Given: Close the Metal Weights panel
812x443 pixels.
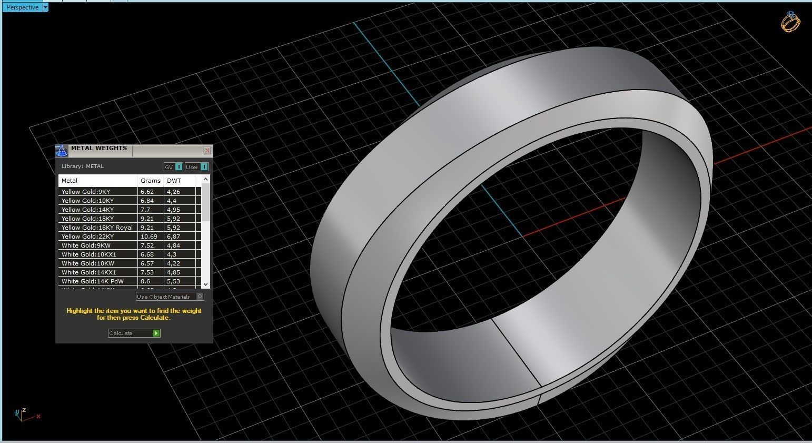Looking at the screenshot, I should 207,151.
